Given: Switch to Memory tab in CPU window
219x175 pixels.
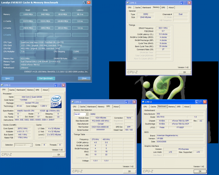Looking at the screenshot, I should [30, 90].
